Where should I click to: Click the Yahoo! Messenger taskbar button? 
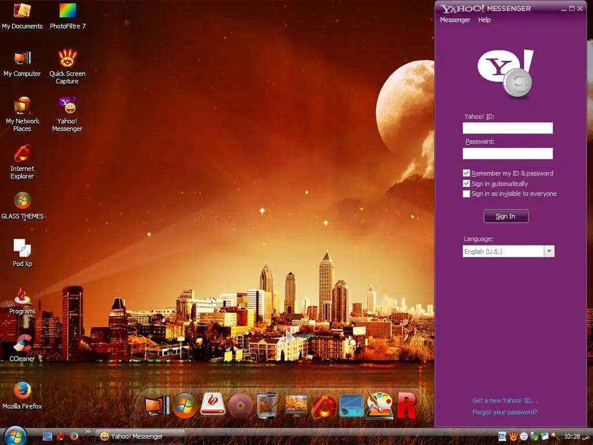pyautogui.click(x=140, y=437)
